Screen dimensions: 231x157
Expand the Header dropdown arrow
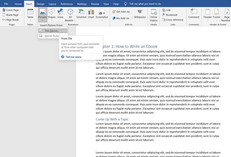pyautogui.click(x=208, y=20)
